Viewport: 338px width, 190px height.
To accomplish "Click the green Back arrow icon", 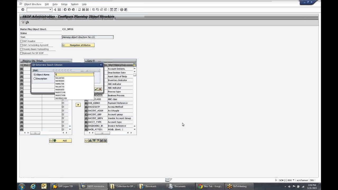I will click(x=65, y=9).
